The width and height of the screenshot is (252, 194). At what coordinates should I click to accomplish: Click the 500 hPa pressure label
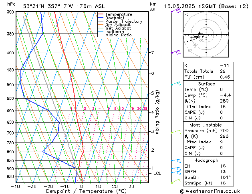click(11, 85)
